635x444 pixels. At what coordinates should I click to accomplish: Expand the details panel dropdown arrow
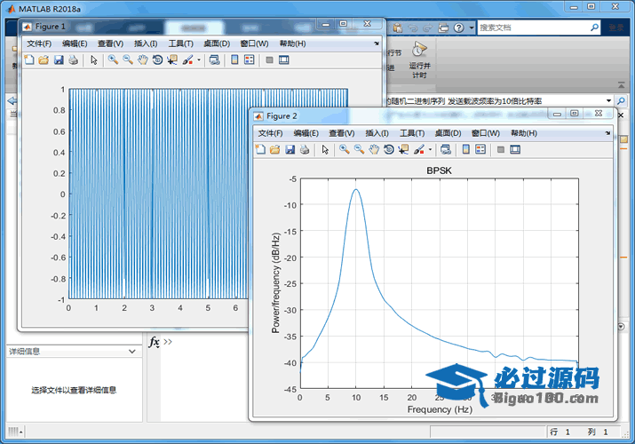pyautogui.click(x=132, y=351)
